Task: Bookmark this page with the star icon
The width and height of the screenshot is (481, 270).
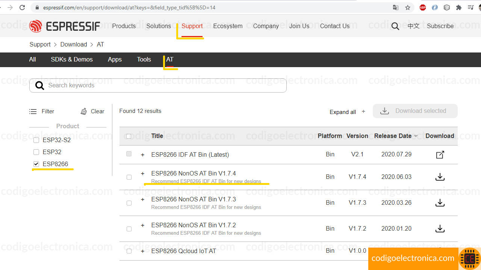Action: [408, 7]
